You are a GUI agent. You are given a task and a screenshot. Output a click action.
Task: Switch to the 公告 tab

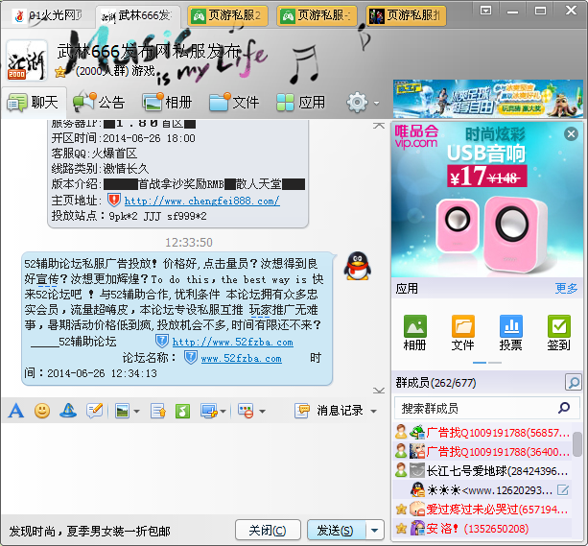(99, 102)
